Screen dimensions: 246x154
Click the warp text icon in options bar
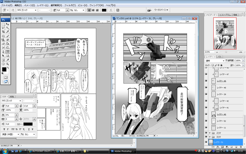coord(111,10)
